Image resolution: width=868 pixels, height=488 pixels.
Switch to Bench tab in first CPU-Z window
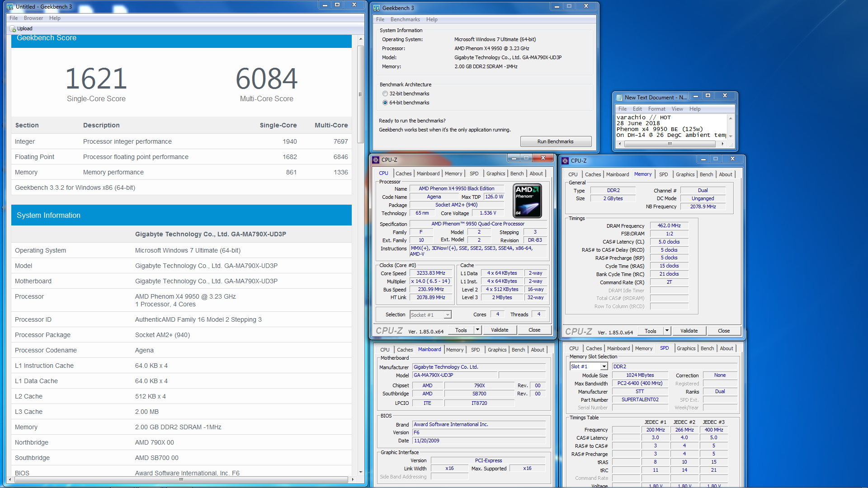pos(517,174)
